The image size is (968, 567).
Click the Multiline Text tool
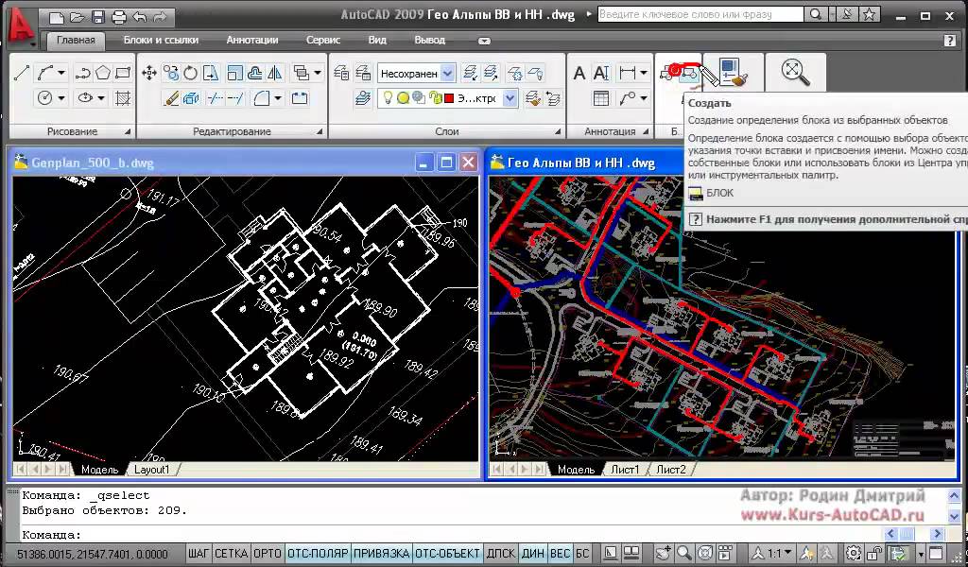tap(579, 74)
